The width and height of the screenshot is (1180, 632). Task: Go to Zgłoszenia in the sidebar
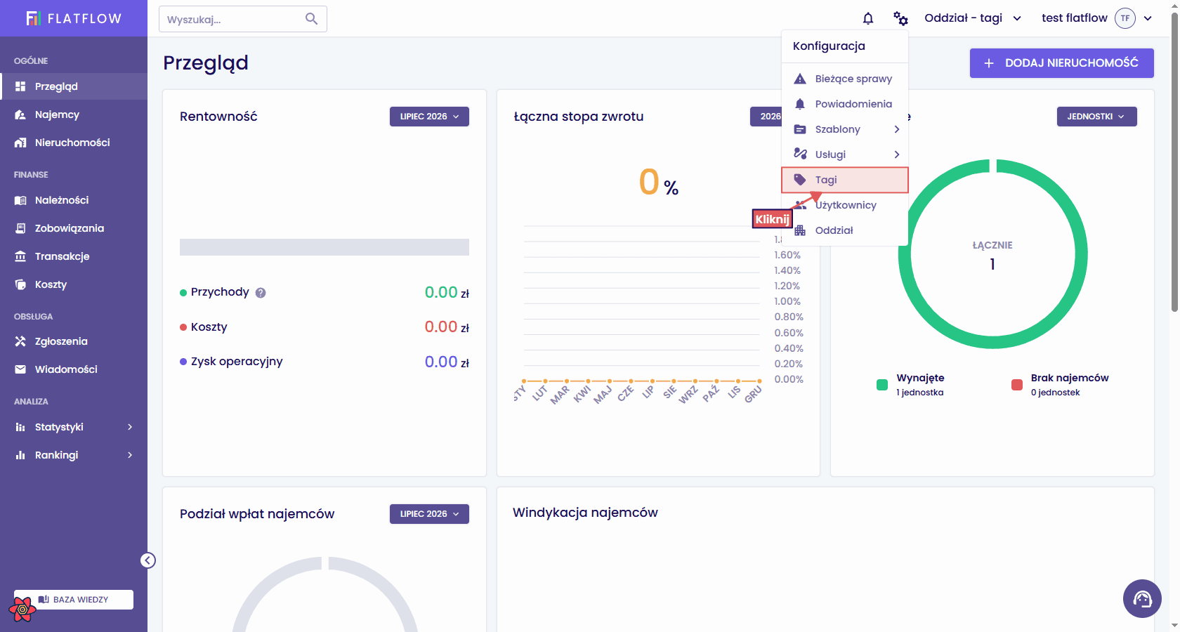(74, 341)
